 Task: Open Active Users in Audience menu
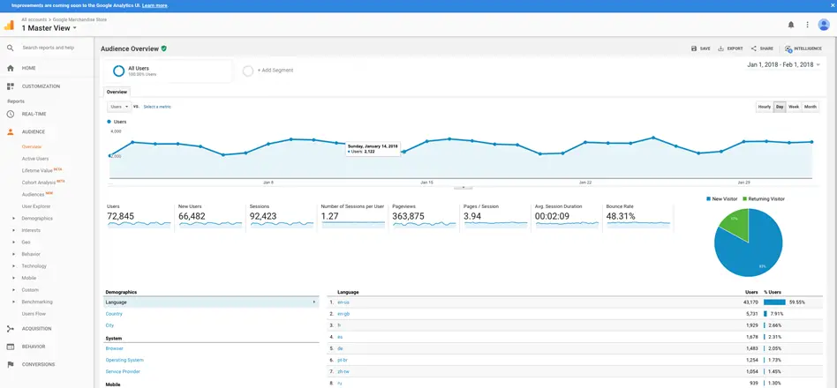click(x=35, y=159)
